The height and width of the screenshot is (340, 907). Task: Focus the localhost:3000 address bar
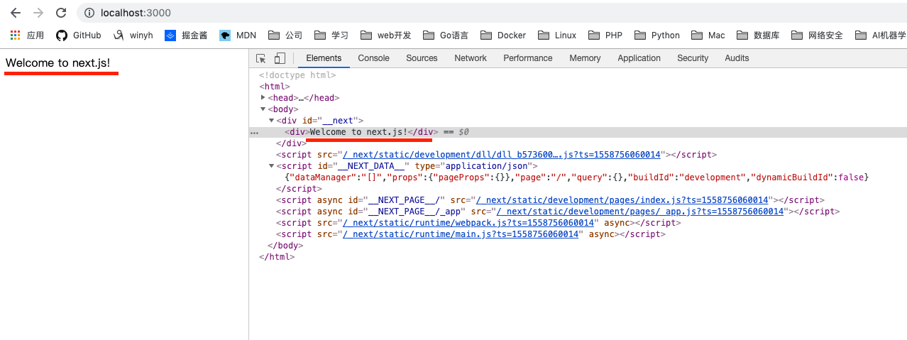(491, 13)
